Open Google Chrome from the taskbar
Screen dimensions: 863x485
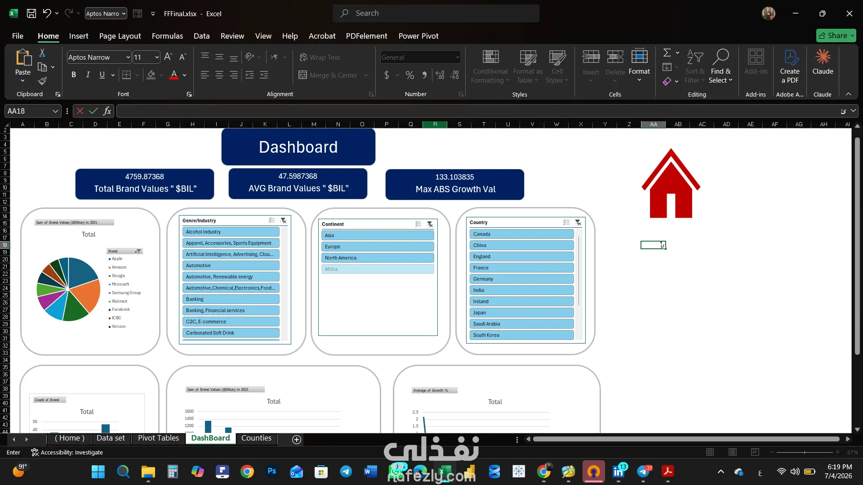point(247,471)
